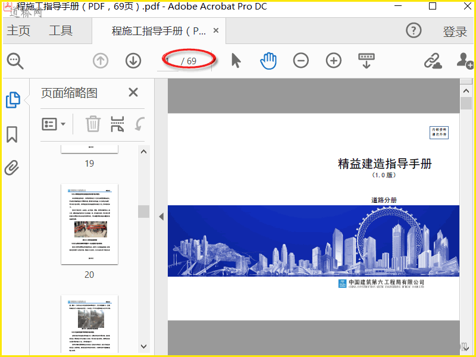476x357 pixels.
Task: Open the help question mark icon
Action: (414, 30)
